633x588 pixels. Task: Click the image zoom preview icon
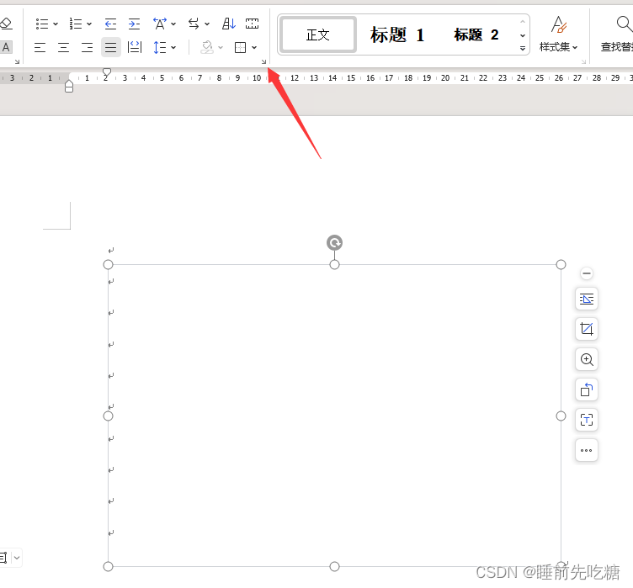coord(586,359)
